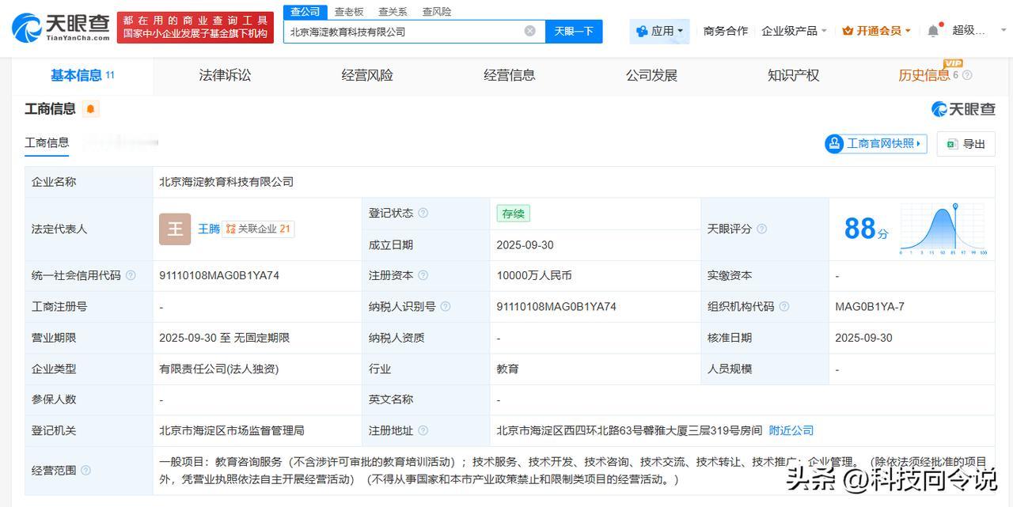The image size is (1013, 507).
Task: Clear the search box with the X icon
Action: coord(529,31)
